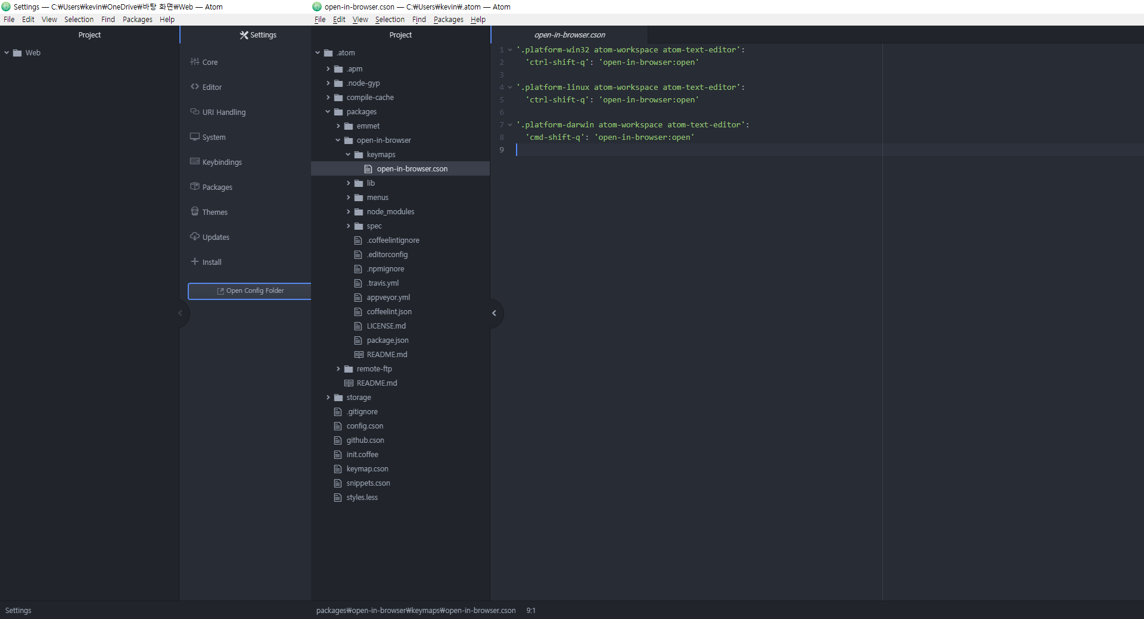Click cursor position 9:1 in status bar
This screenshot has width=1144, height=619.
click(x=531, y=611)
